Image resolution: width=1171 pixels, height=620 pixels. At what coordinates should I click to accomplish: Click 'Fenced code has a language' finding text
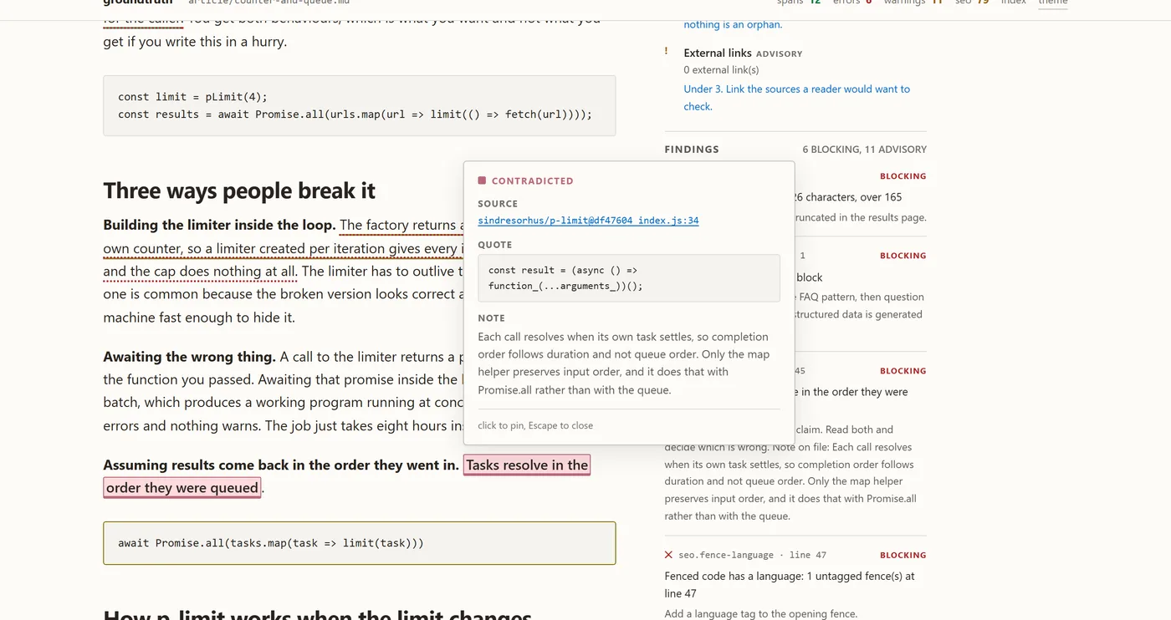790,585
